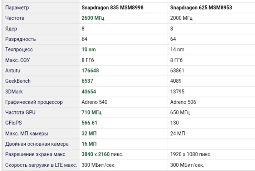Click the Antutu row label
This screenshot has height=171, width=255.
13,70
